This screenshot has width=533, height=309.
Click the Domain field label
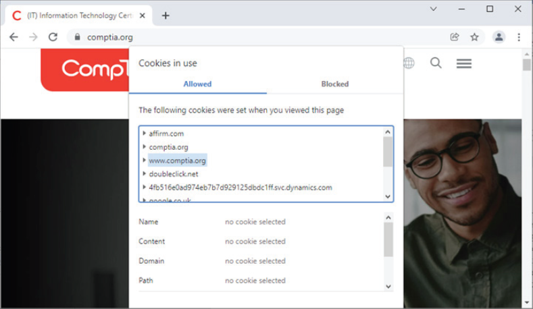pos(151,261)
